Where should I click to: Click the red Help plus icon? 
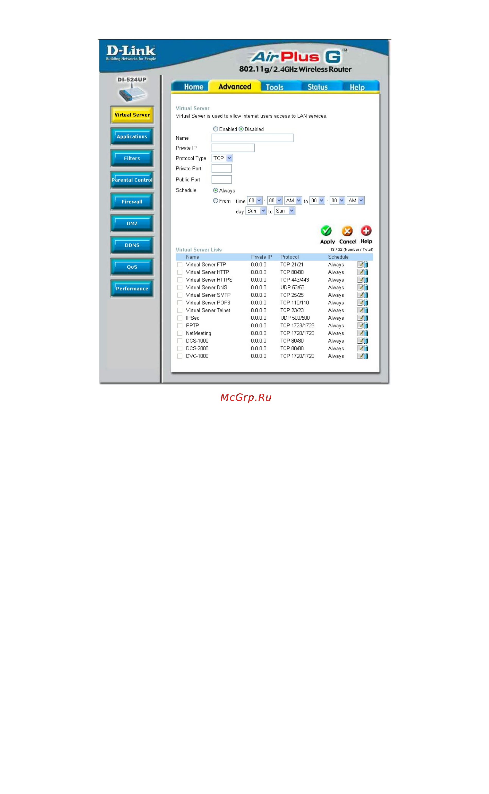pos(366,231)
